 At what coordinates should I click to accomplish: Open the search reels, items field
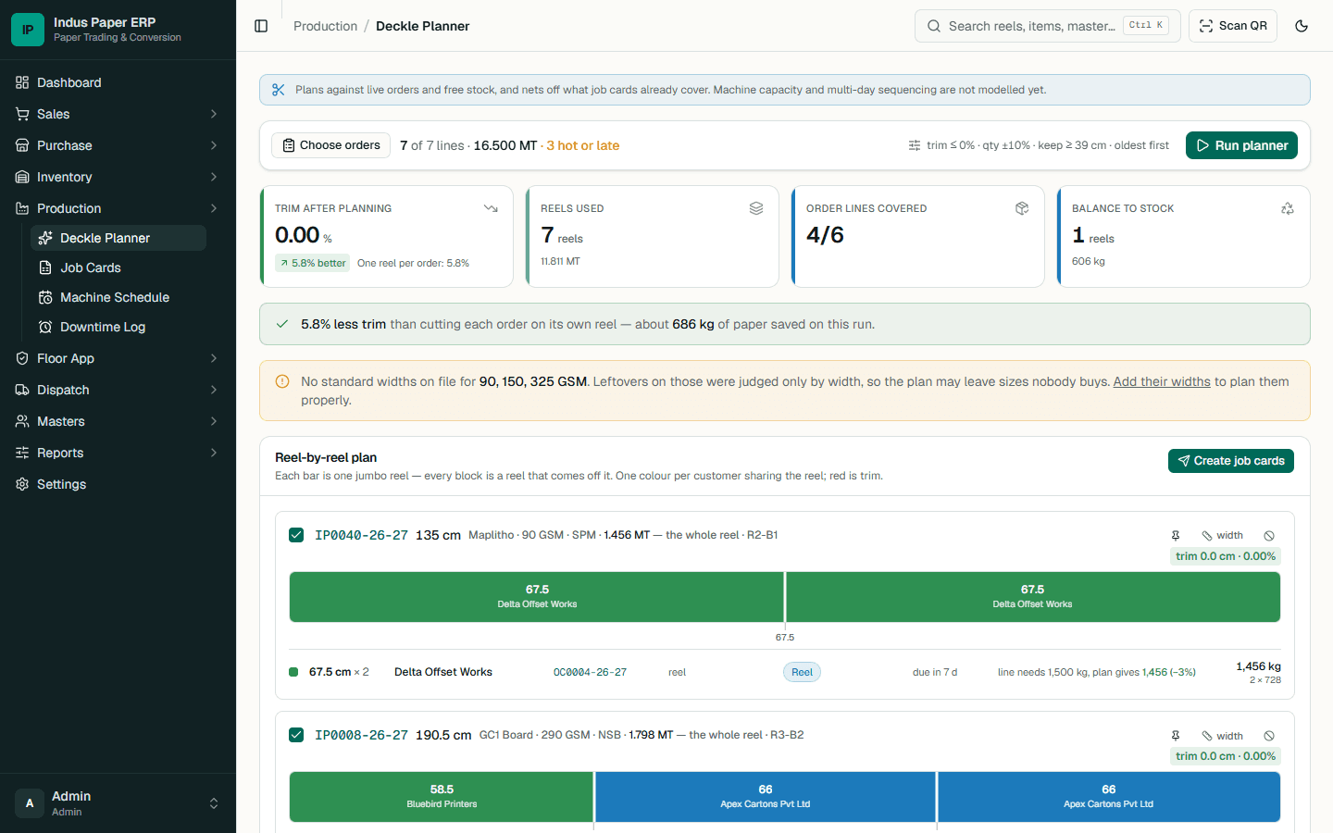(1048, 26)
